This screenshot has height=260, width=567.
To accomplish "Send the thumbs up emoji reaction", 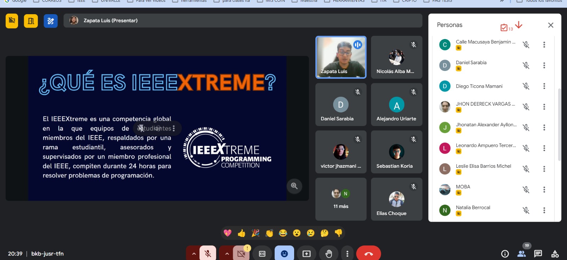I will coord(241,233).
